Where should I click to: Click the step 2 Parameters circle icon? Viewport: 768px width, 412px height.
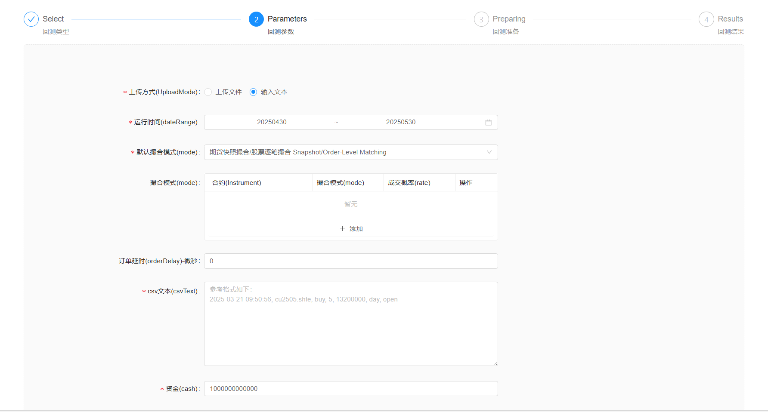(256, 19)
